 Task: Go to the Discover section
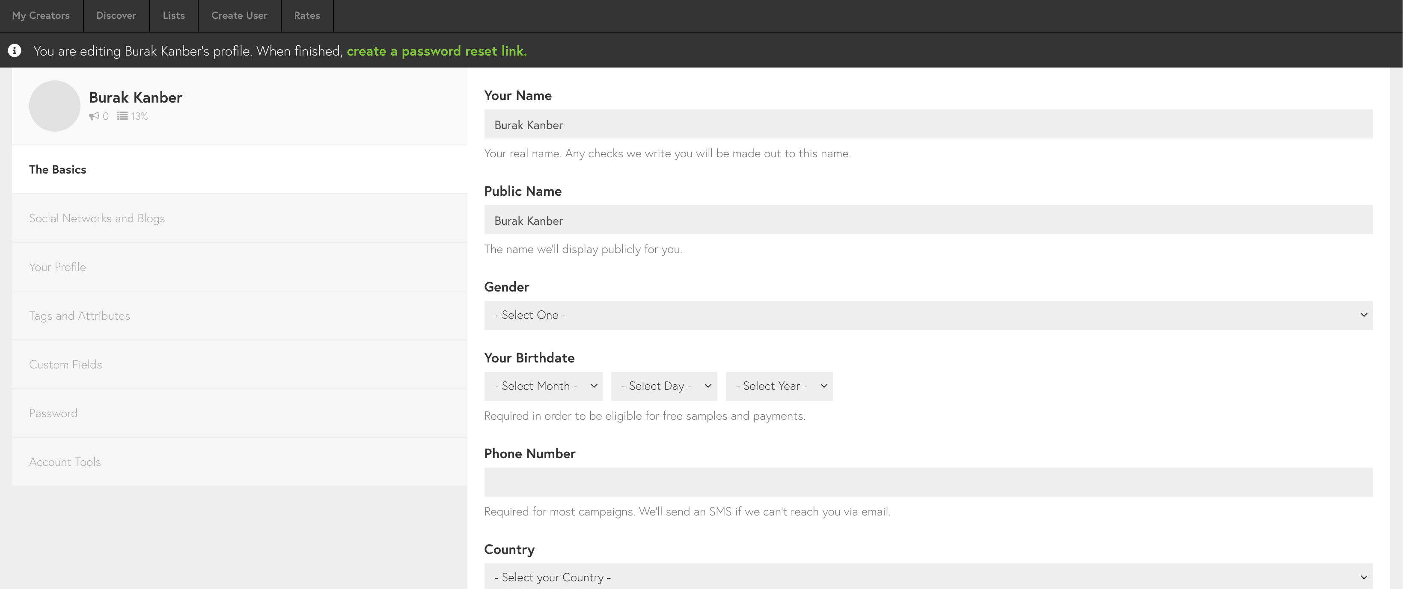pos(116,16)
